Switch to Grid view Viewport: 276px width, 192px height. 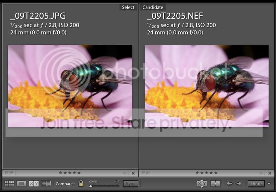pos(9,184)
